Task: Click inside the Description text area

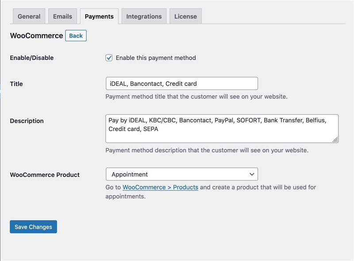Action: coord(222,129)
